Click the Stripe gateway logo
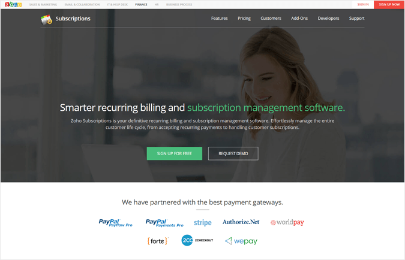 (x=203, y=222)
